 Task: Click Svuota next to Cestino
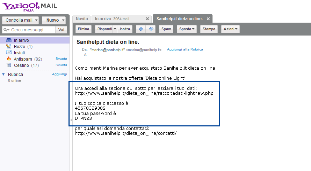pyautogui.click(x=61, y=65)
